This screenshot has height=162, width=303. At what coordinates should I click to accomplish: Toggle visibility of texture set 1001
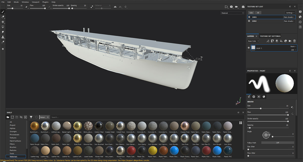pos(249,17)
